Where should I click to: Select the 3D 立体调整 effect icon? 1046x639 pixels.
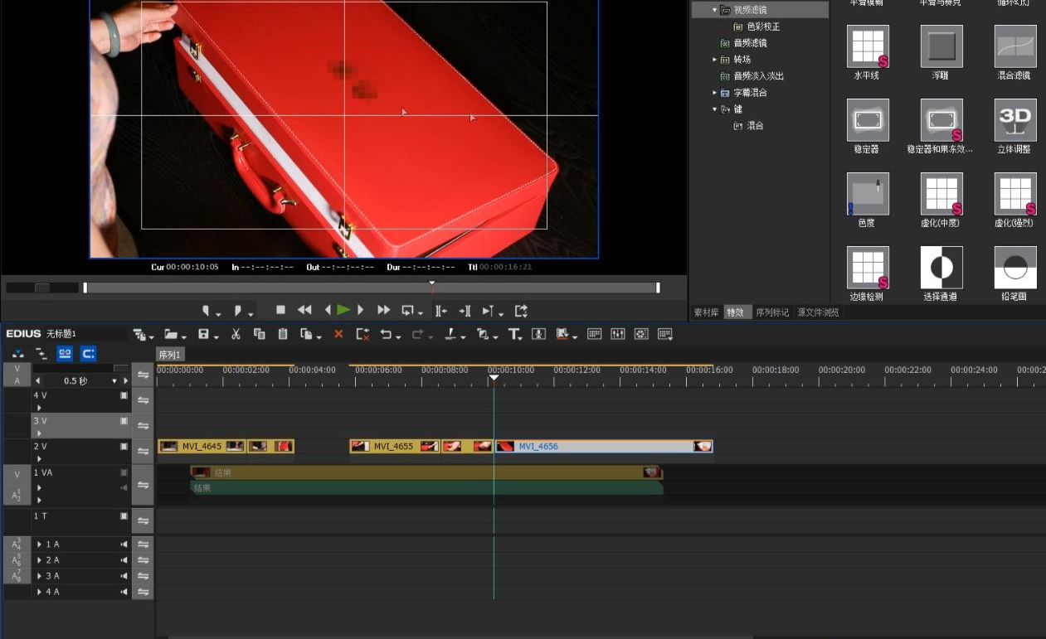tap(1014, 120)
